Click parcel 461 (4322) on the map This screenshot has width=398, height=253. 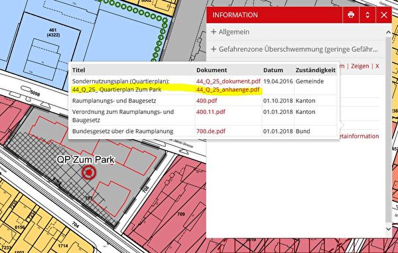coord(53,32)
